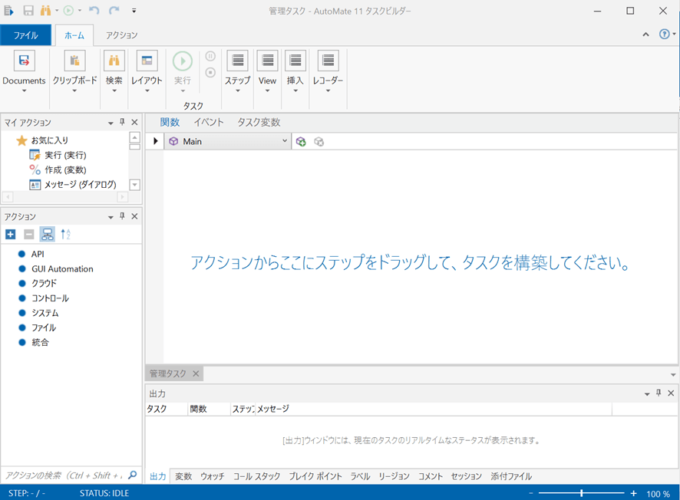Select 実行 (実行) in favorites list
The image size is (680, 500).
click(64, 155)
